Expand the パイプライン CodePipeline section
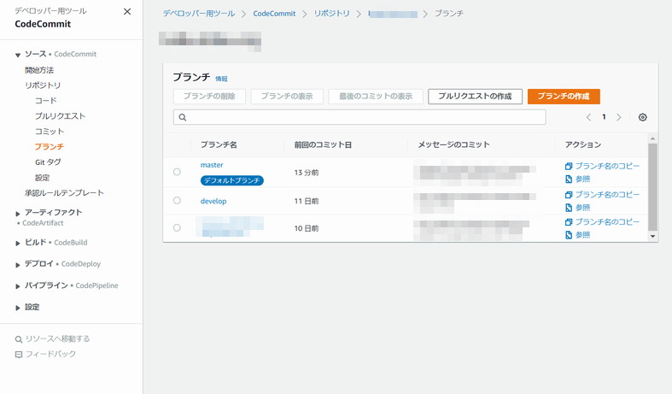The height and width of the screenshot is (394, 672). (x=18, y=286)
